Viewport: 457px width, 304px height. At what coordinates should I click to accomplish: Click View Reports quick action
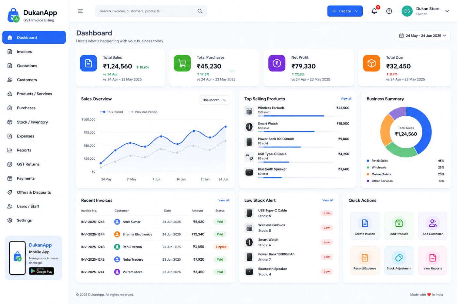click(433, 260)
